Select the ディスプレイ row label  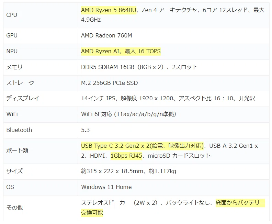[x=23, y=98]
